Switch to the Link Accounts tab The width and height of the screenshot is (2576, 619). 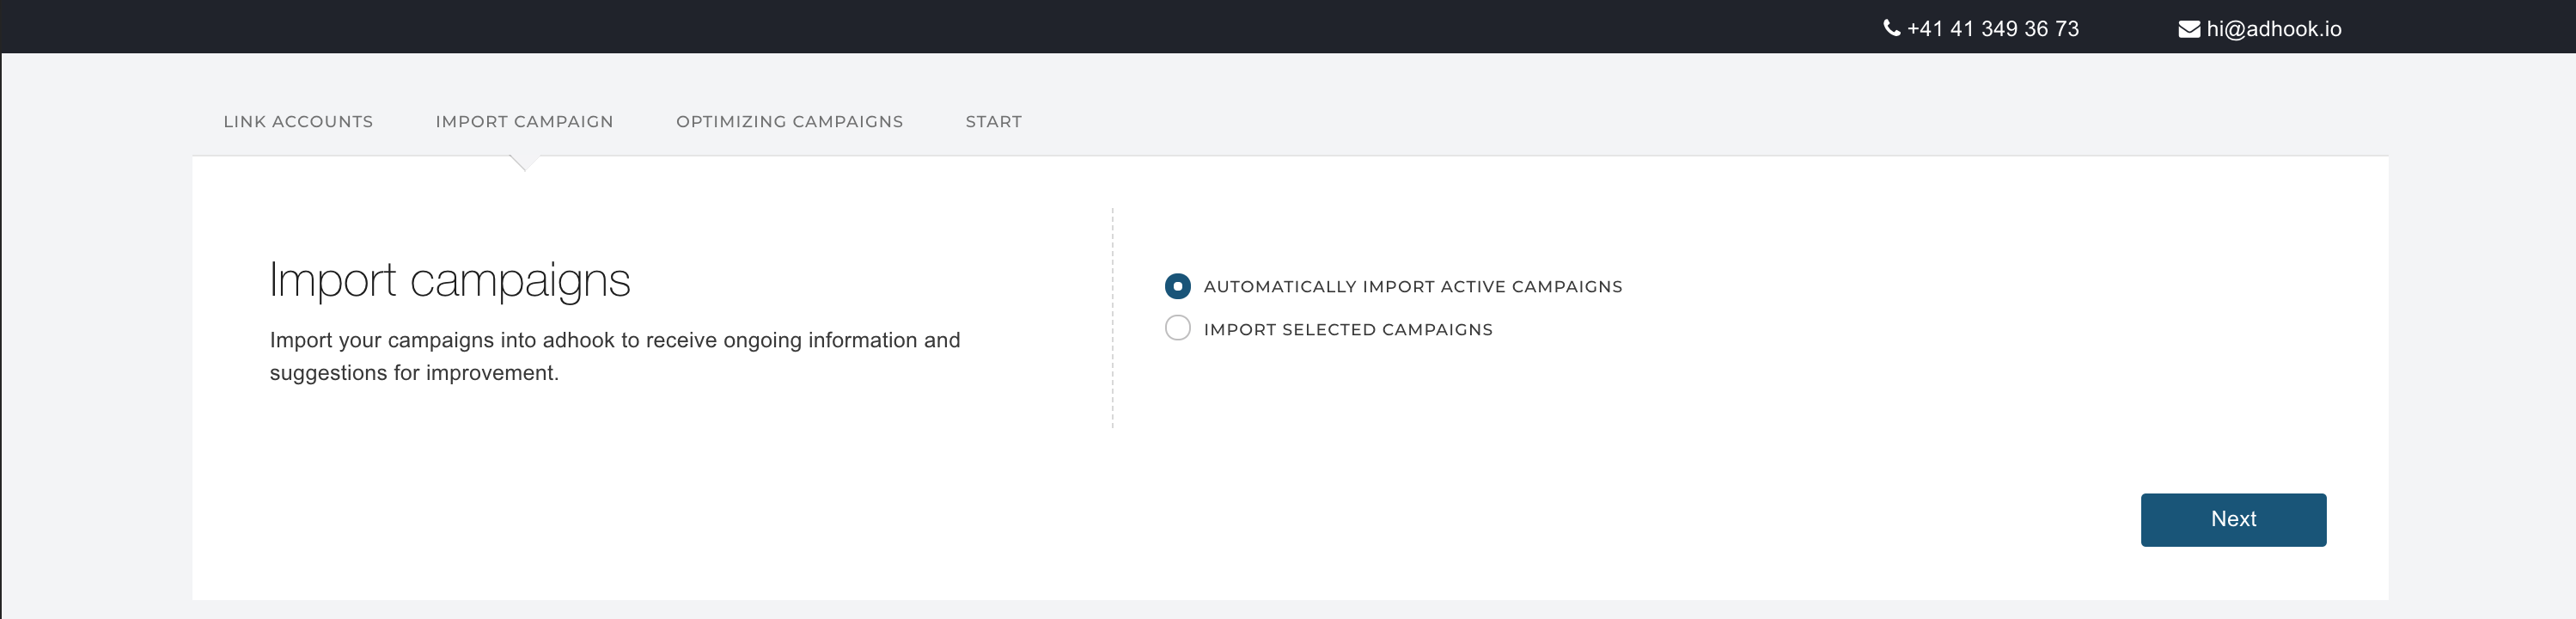tap(298, 121)
